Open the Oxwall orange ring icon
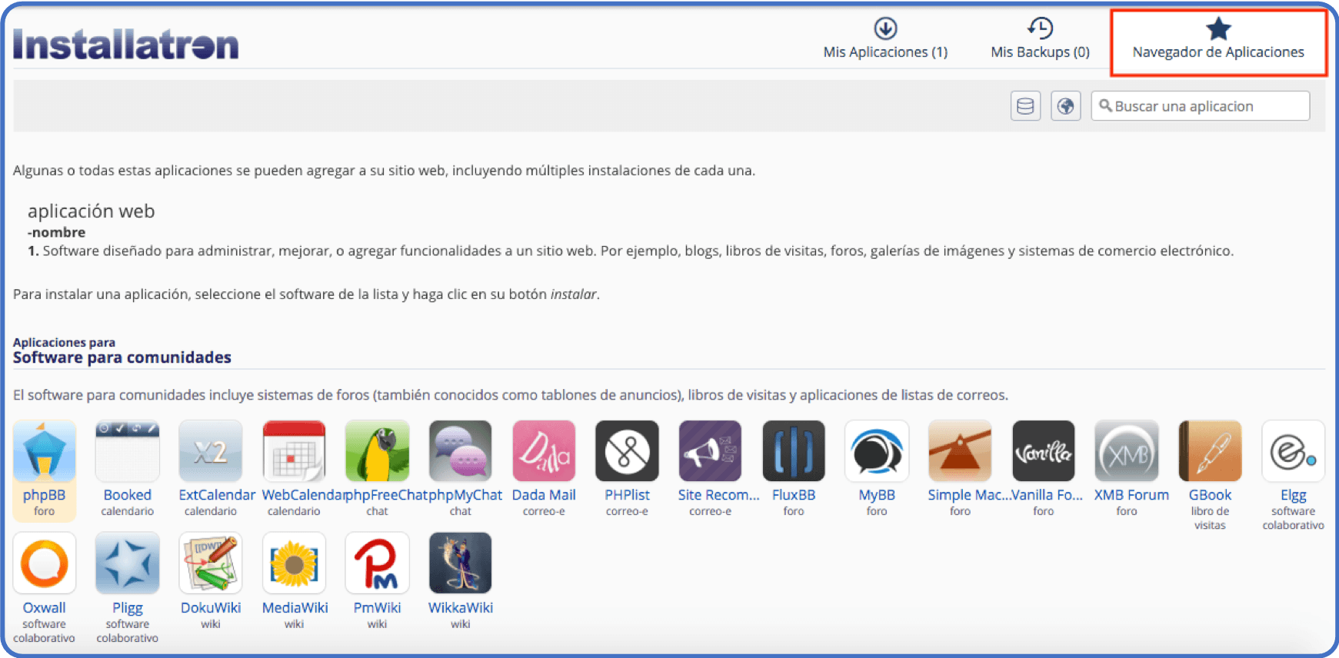 (45, 563)
